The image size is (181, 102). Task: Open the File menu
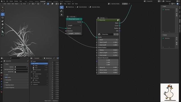[4, 1]
